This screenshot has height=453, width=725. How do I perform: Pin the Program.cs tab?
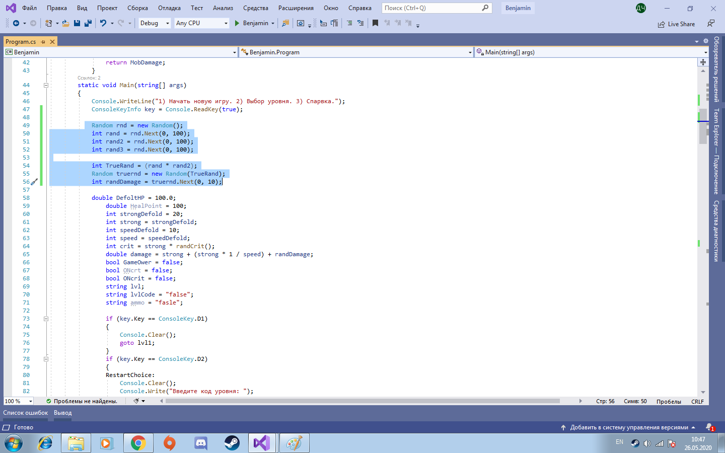[x=43, y=42]
